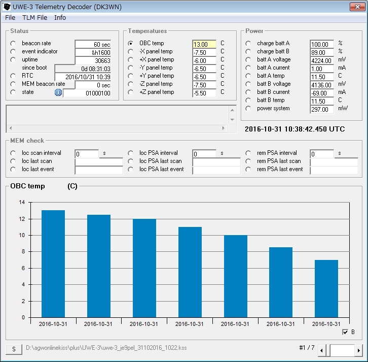Select the -Z panel temp radio button

pyautogui.click(x=130, y=84)
